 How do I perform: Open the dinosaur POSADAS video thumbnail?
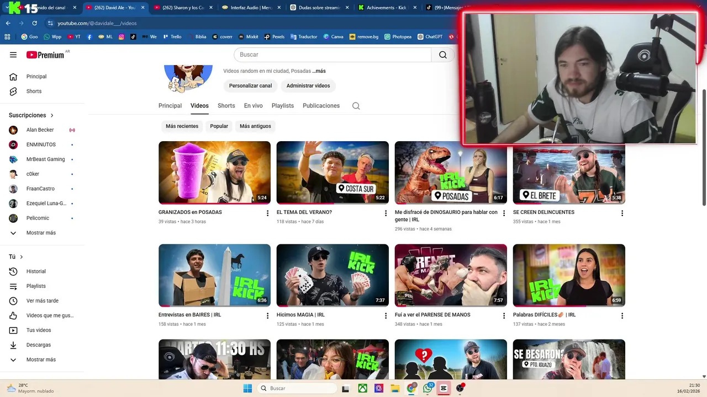click(451, 173)
